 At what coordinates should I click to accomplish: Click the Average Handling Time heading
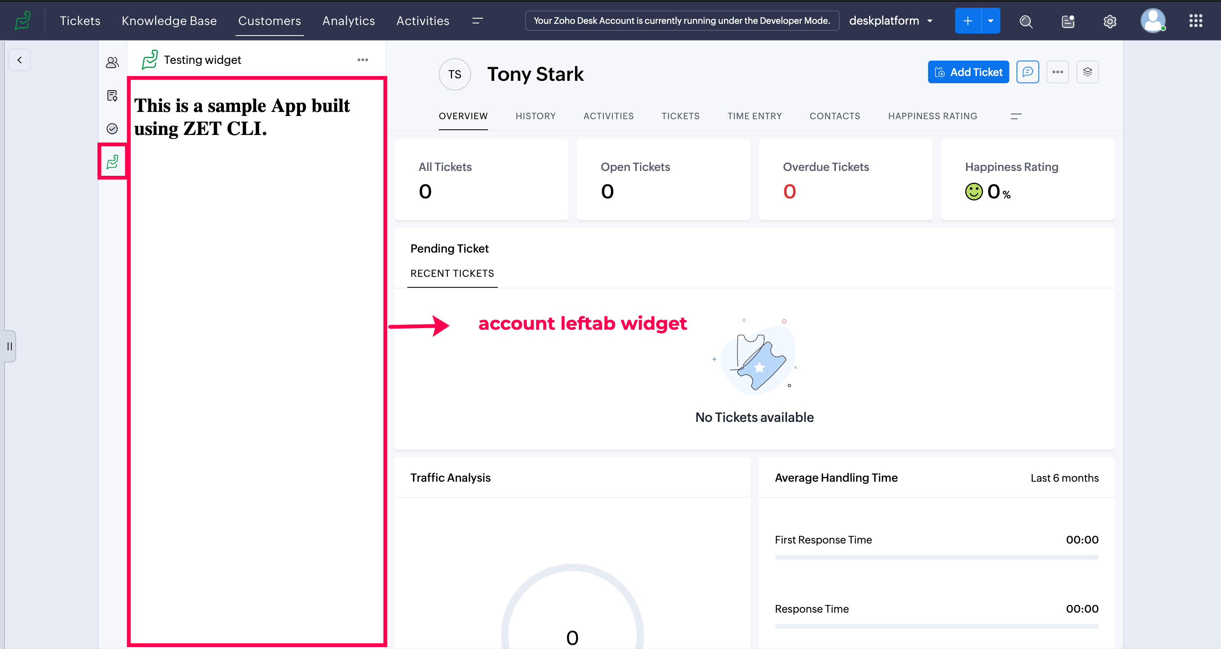(836, 477)
